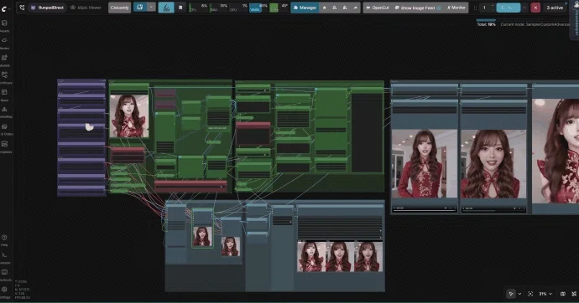579x303 pixels.
Task: Open Settings gear in sidebar
Action: click(x=4, y=291)
